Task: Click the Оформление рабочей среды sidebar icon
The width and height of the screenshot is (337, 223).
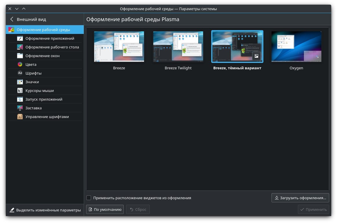Action: [x=11, y=30]
